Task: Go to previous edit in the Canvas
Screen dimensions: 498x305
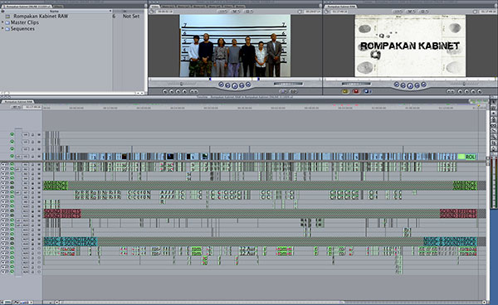Action: pyautogui.click(x=397, y=85)
